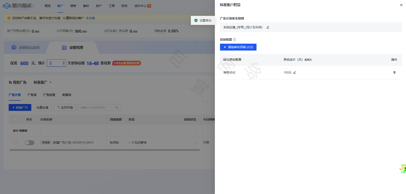This screenshot has width=406, height=194.
Task: Increase days with the stepper up arrow
Action: [x=64, y=62]
